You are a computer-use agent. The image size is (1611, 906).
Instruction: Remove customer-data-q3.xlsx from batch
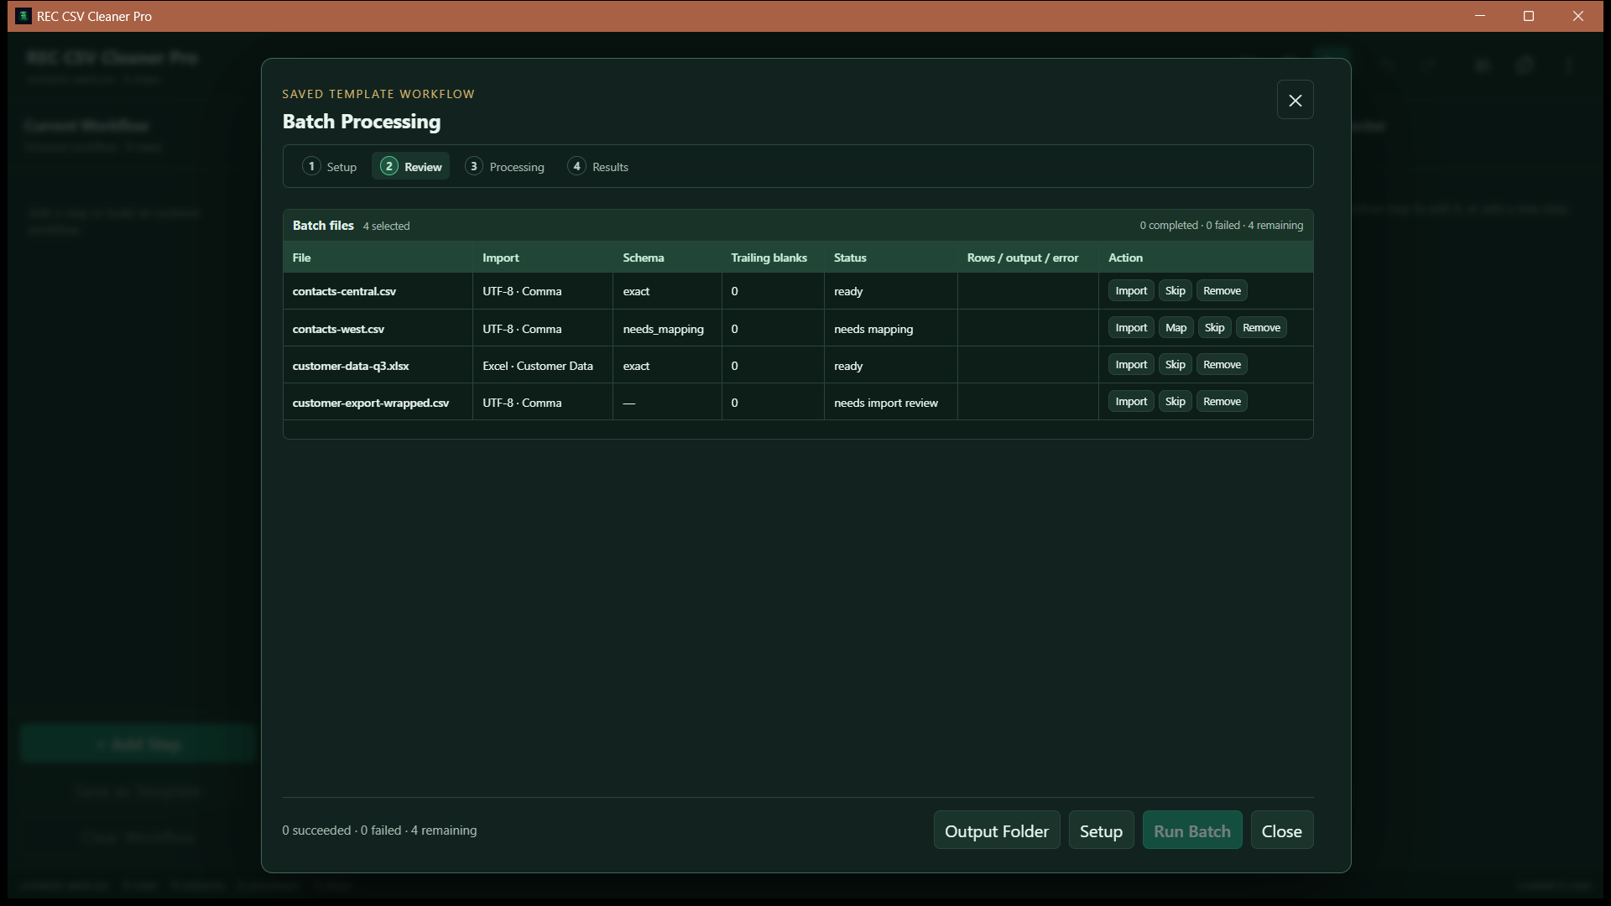coord(1222,364)
